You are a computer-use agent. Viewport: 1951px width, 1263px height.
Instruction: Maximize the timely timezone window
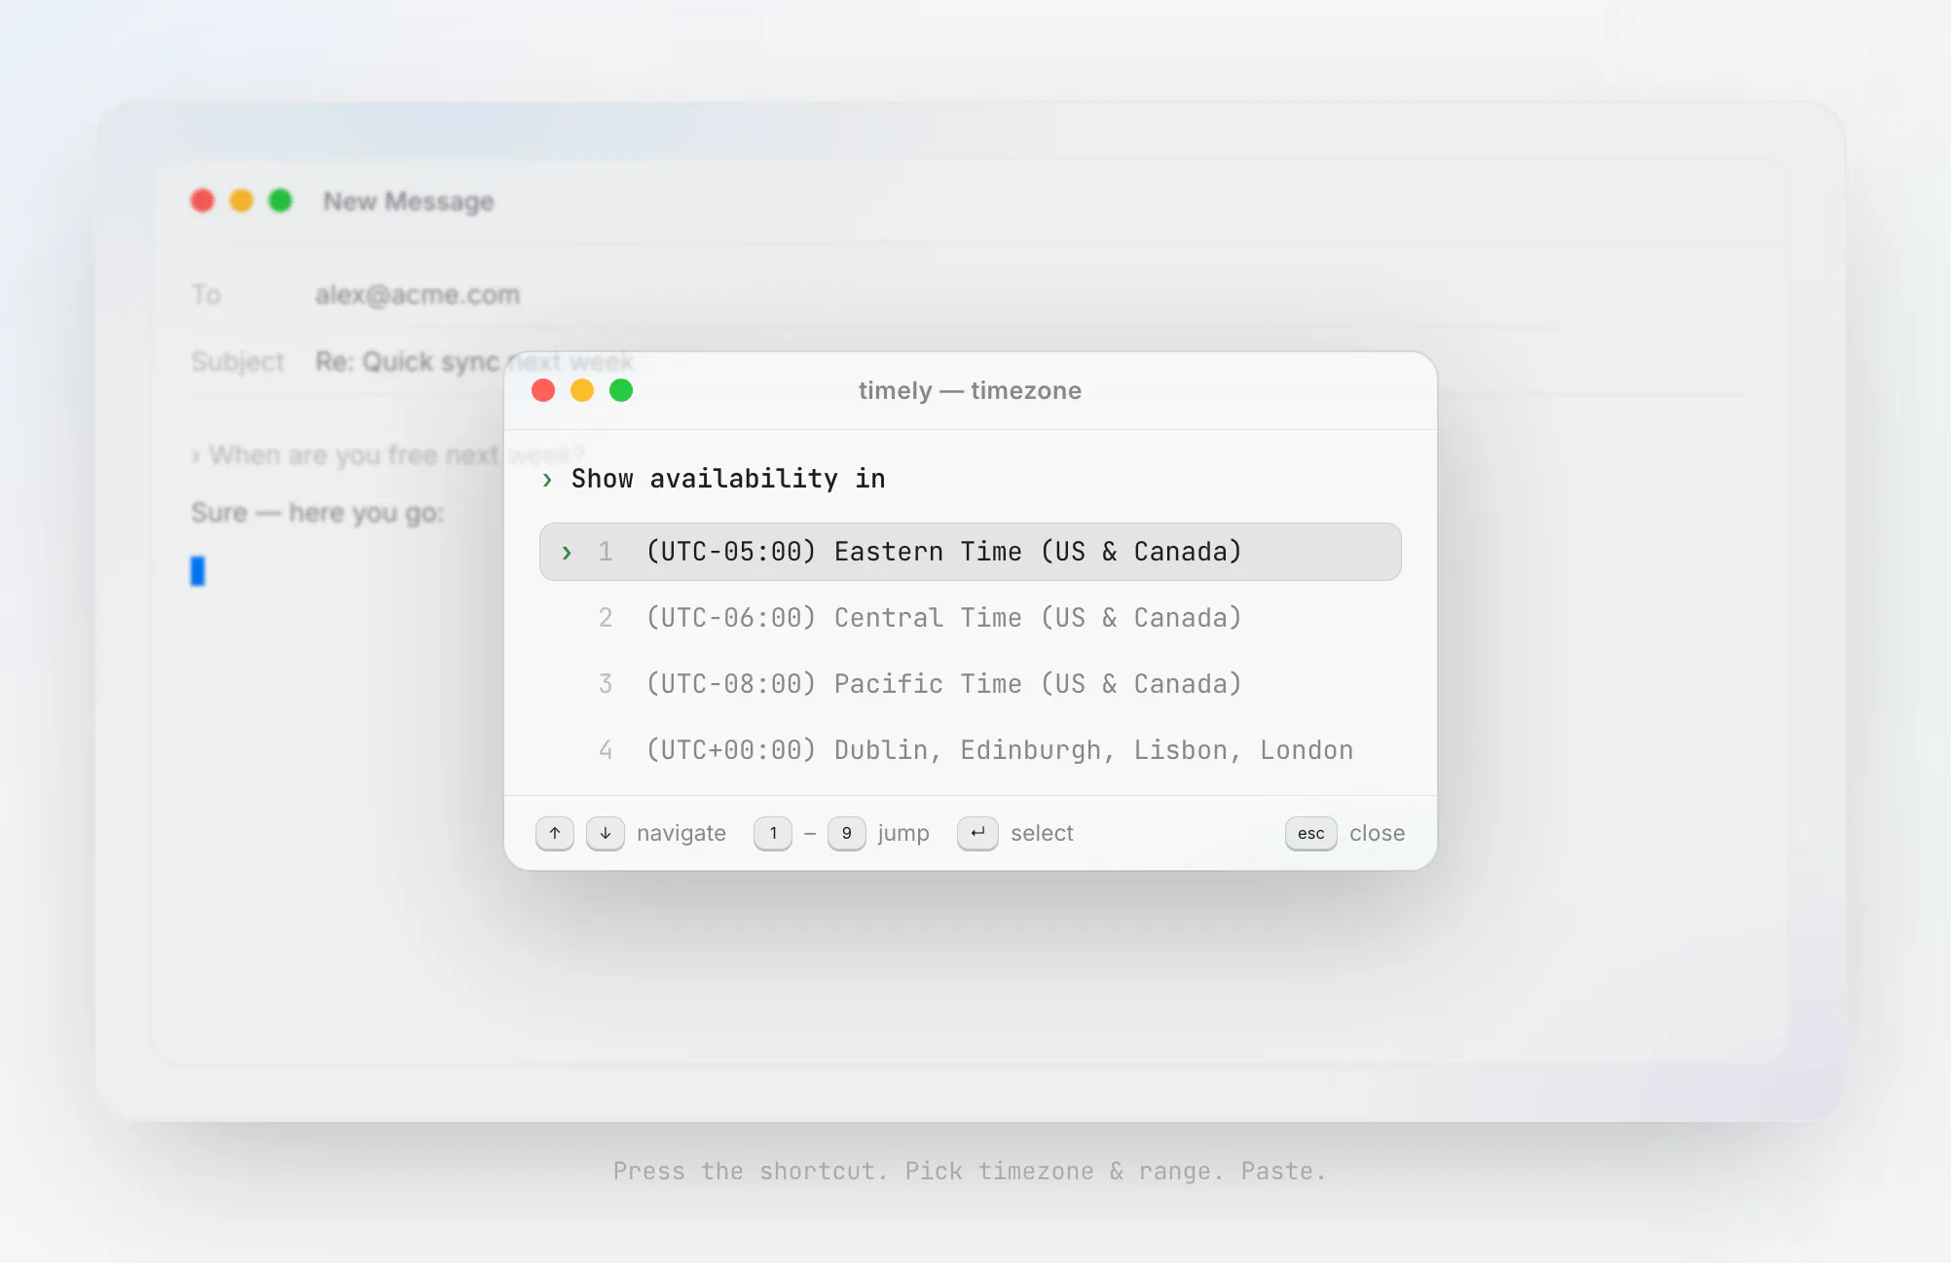coord(621,390)
